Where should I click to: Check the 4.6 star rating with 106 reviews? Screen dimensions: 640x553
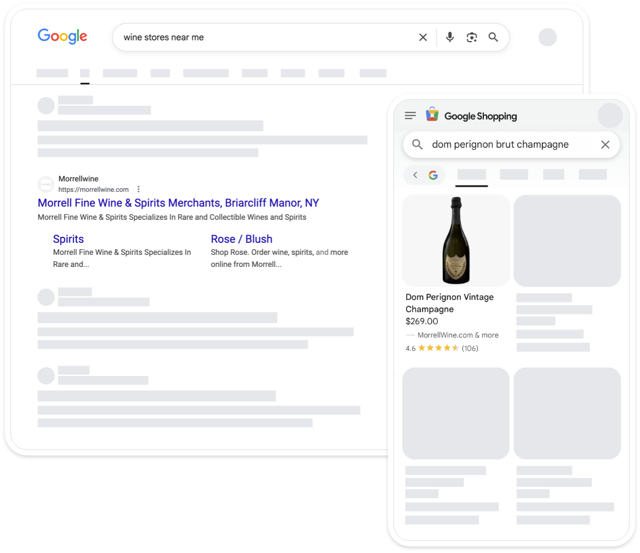tap(442, 348)
